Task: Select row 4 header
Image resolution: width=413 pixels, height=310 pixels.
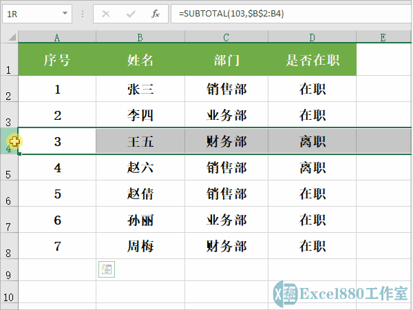Action: pyautogui.click(x=8, y=143)
